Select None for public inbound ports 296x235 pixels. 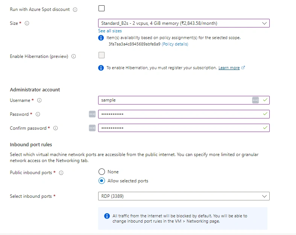click(x=102, y=171)
